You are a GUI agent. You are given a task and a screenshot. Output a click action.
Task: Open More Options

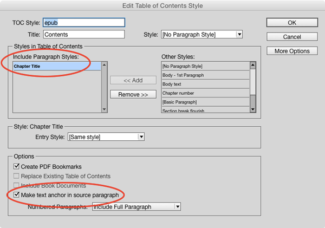tap(292, 51)
